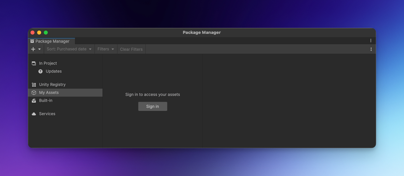This screenshot has height=176, width=404.
Task: Click the Unity Registry grid icon
Action: [34, 85]
